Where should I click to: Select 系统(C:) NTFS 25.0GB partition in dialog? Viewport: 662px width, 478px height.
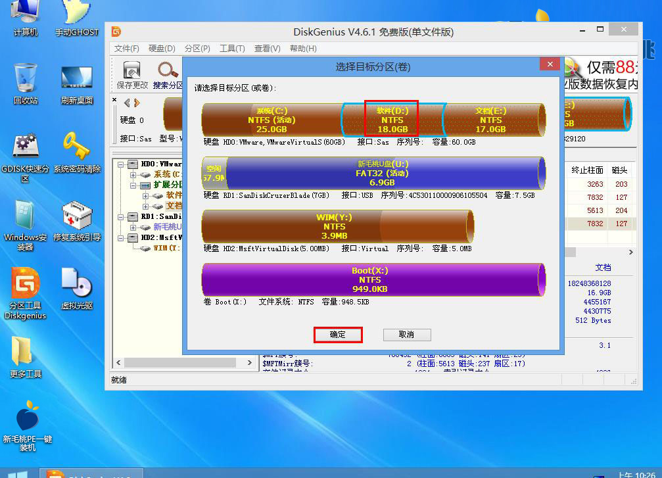(x=272, y=120)
